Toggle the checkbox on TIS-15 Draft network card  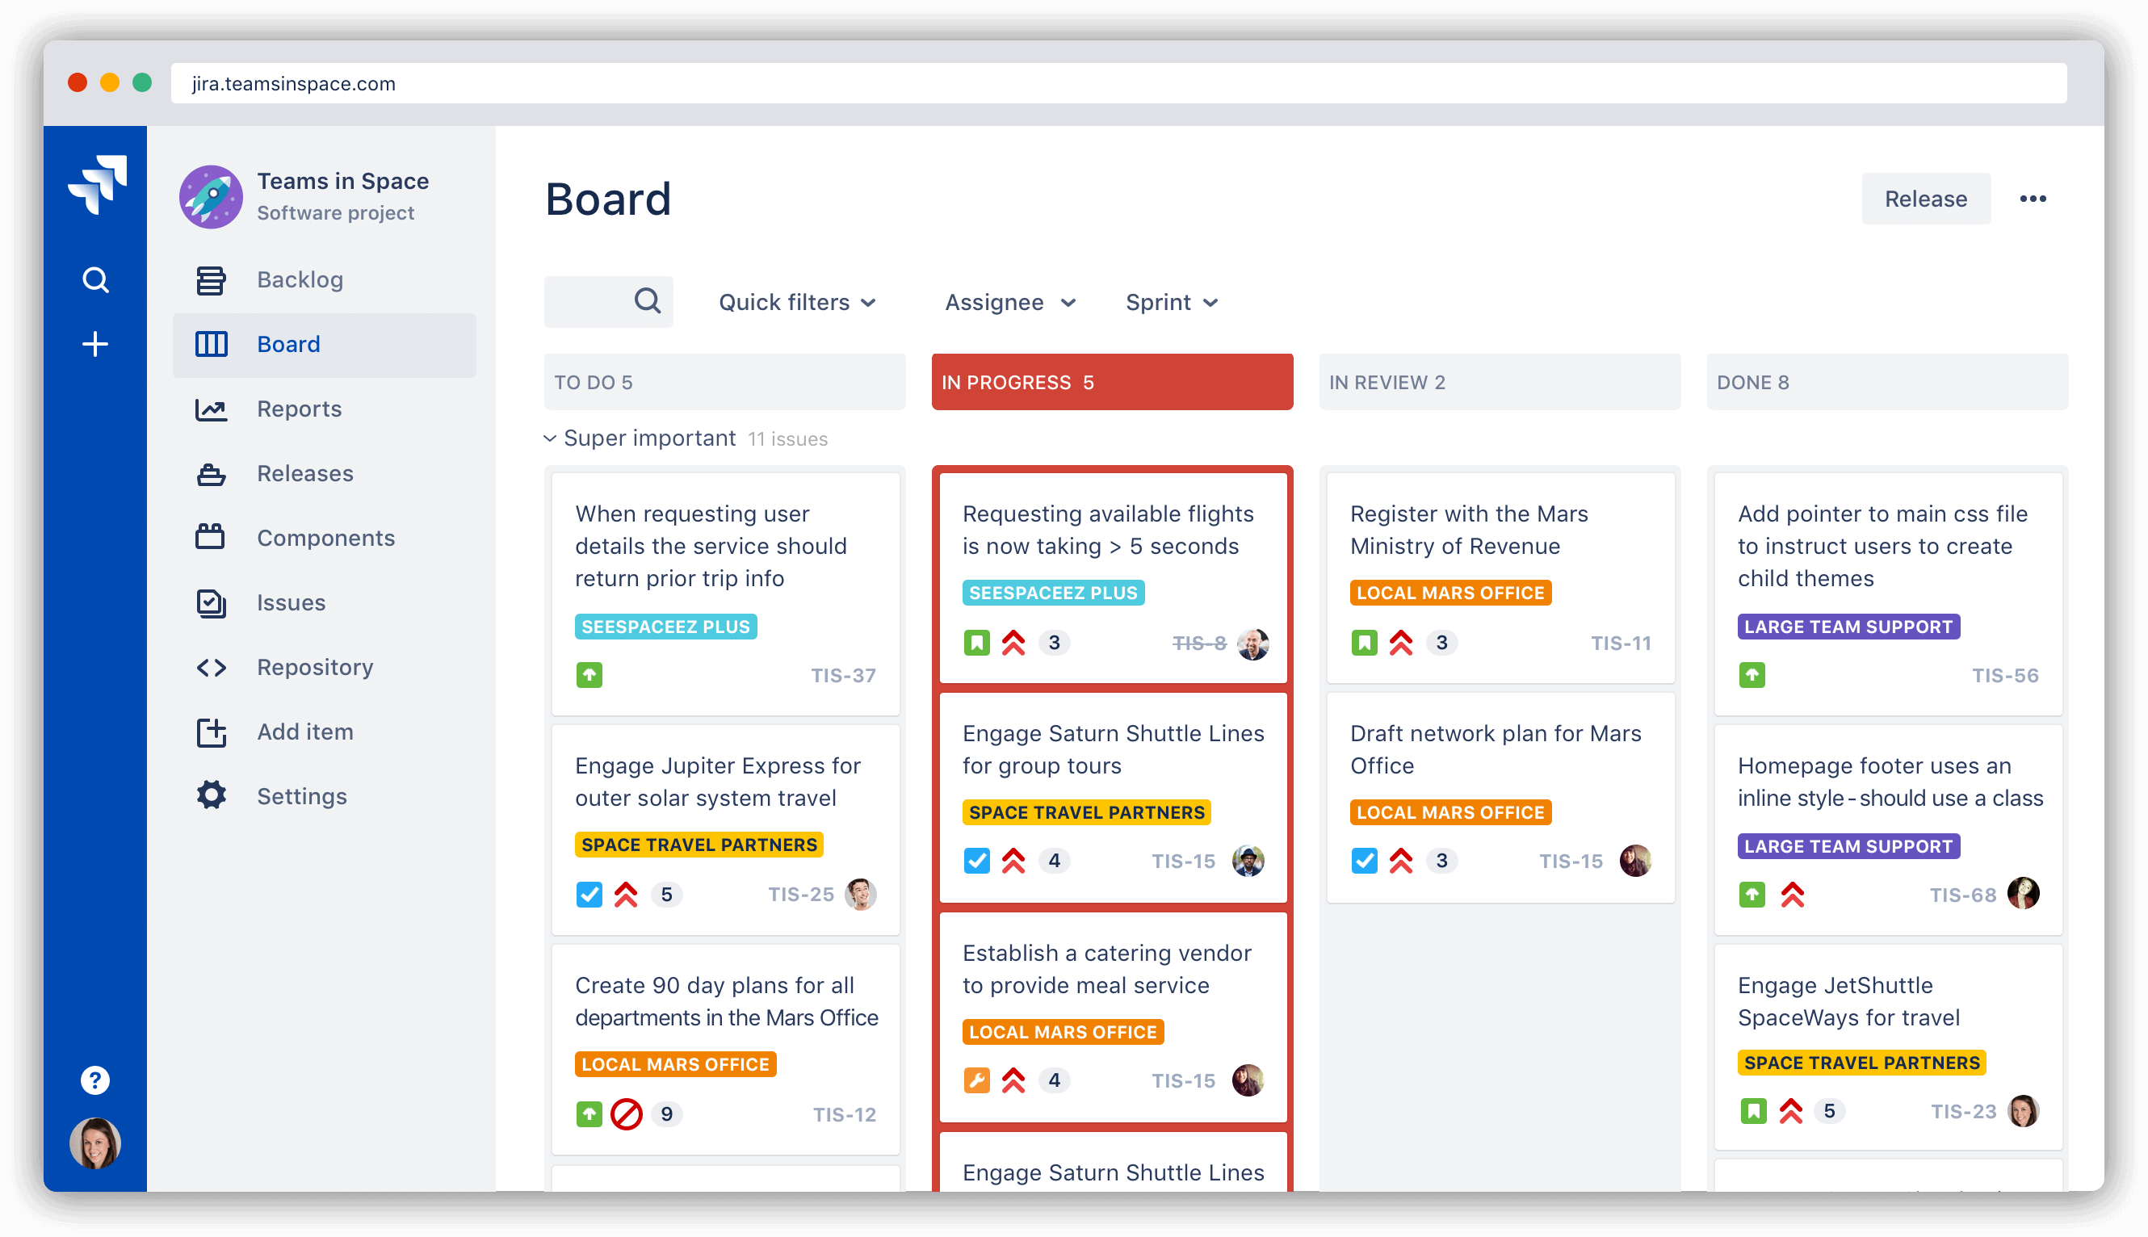(1365, 860)
